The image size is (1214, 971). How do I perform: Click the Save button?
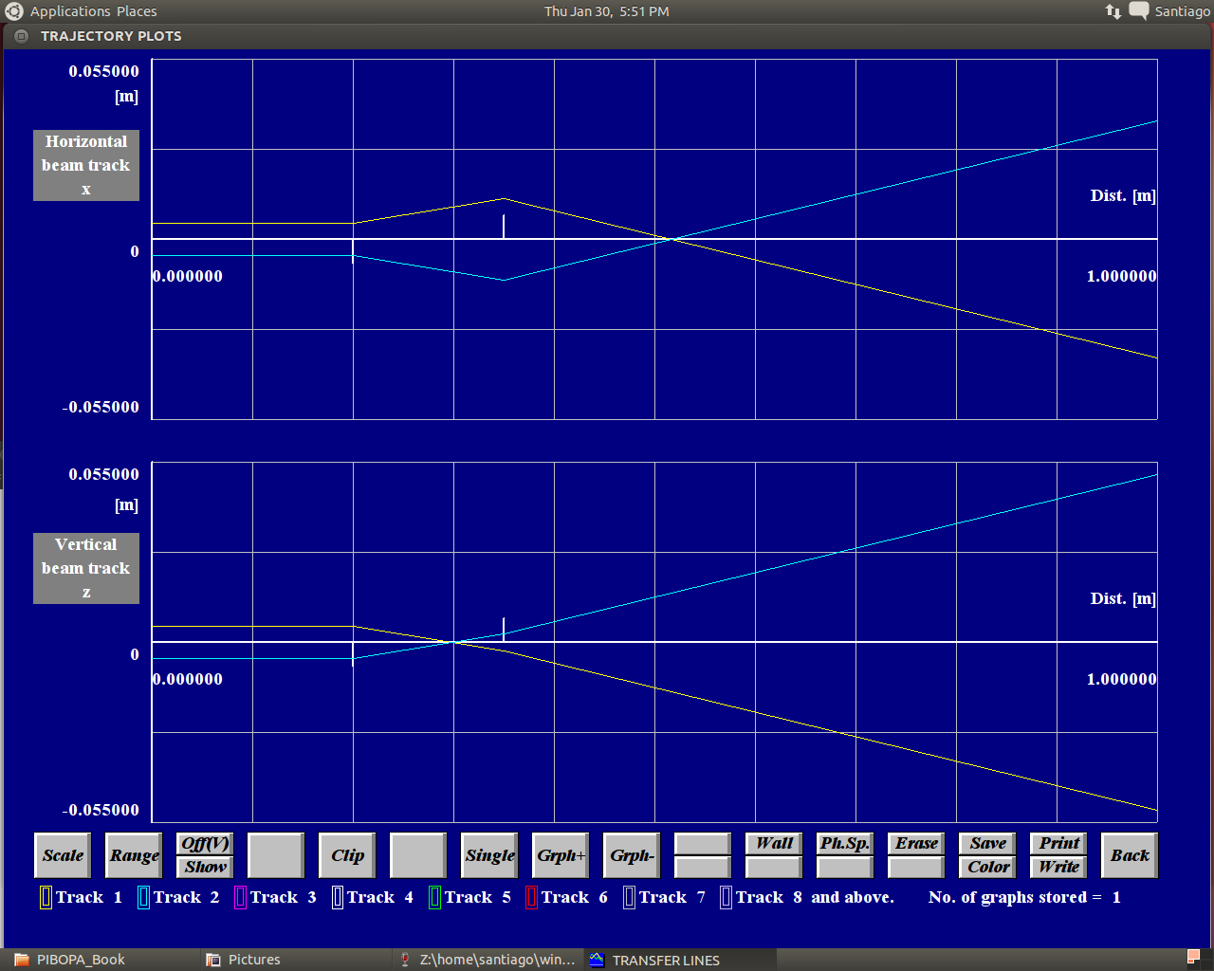tap(987, 844)
